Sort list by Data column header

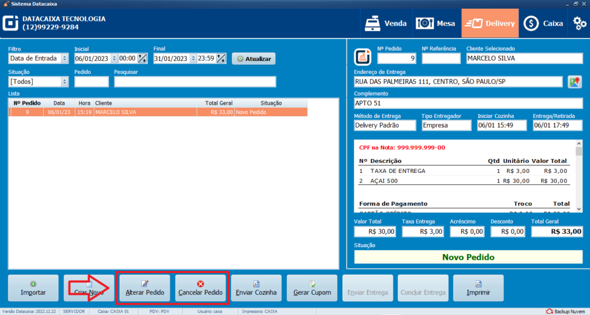(x=59, y=103)
